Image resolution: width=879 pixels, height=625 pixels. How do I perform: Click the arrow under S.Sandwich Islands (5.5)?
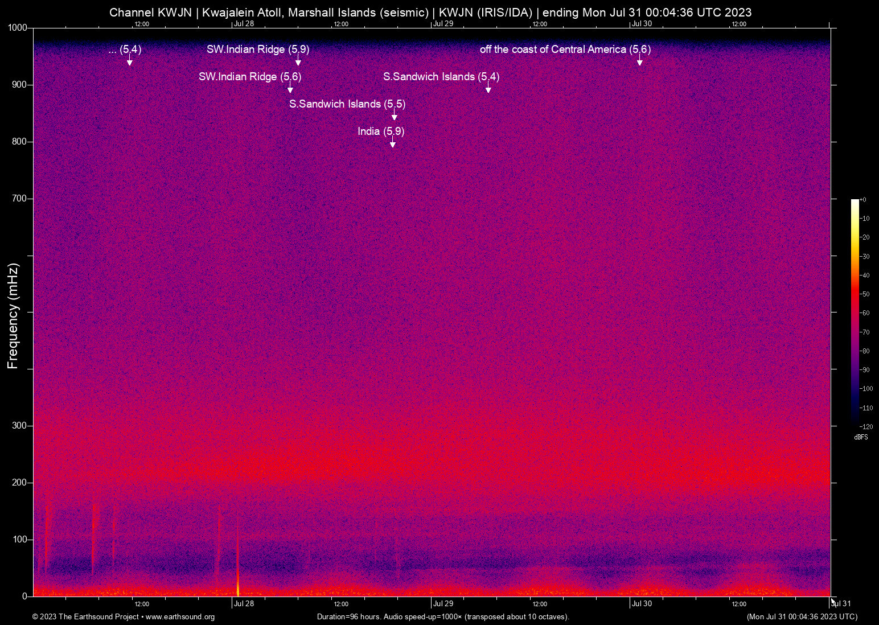click(394, 117)
